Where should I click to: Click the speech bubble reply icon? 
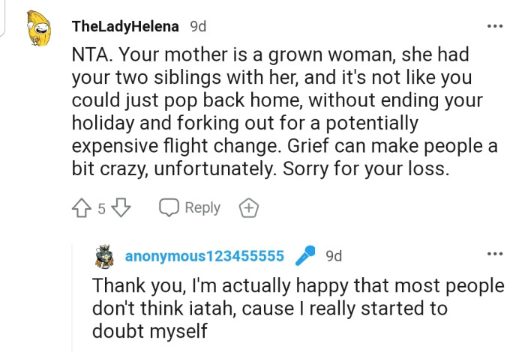point(169,208)
